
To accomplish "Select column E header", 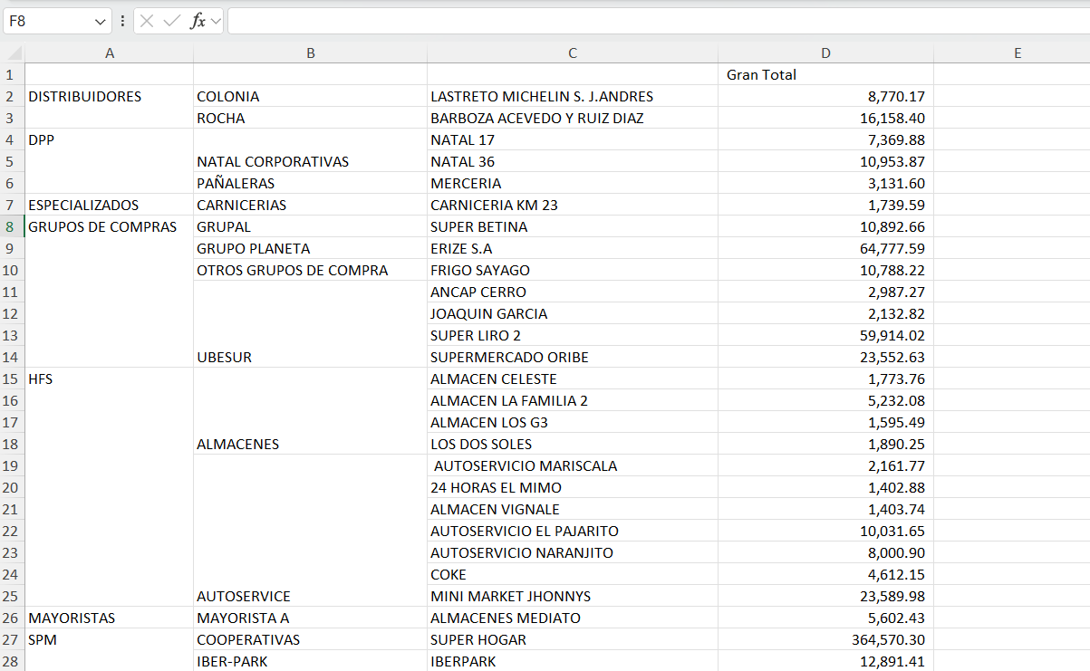I will pos(1018,53).
